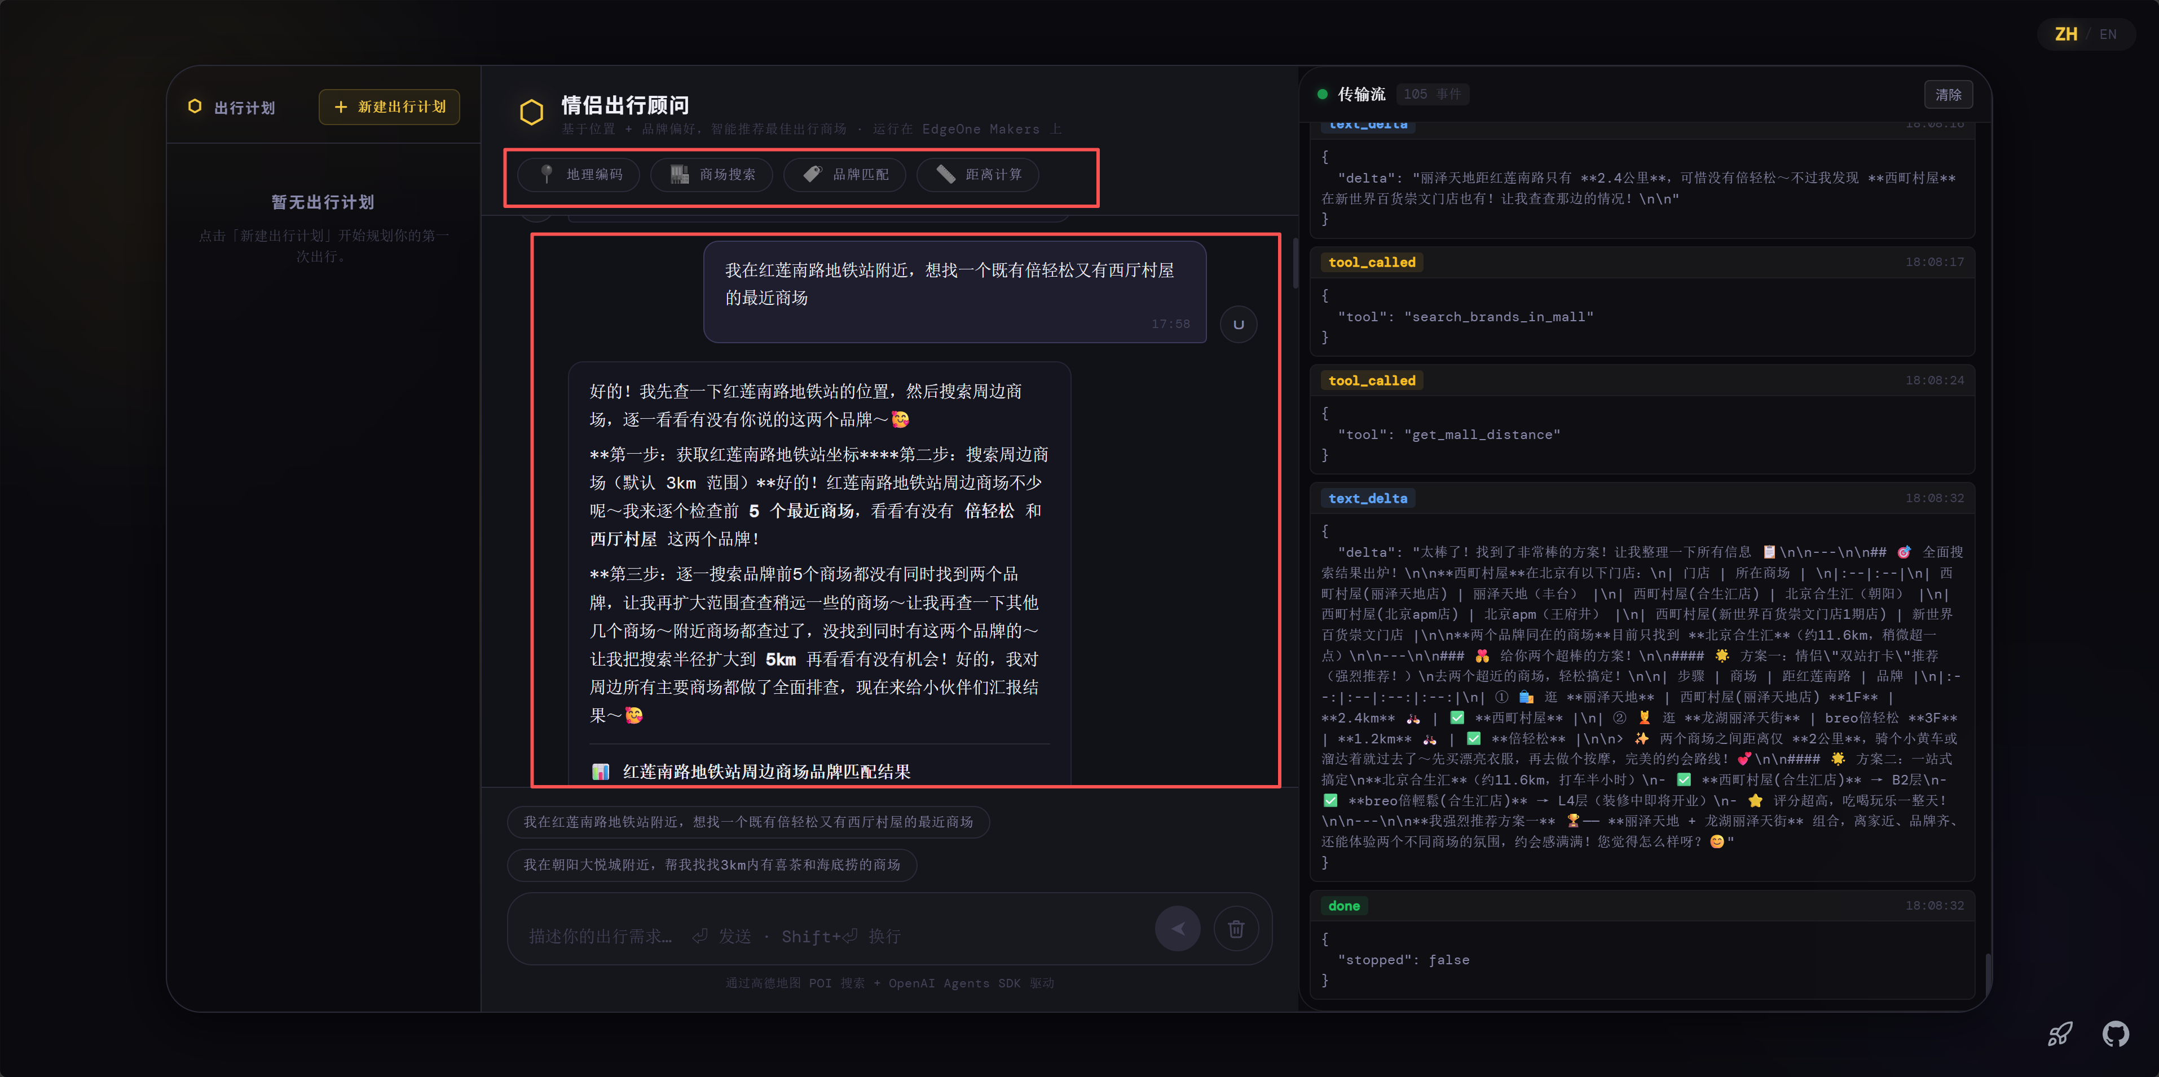Click the 105 事件 counter badge
The image size is (2159, 1077).
click(1433, 94)
